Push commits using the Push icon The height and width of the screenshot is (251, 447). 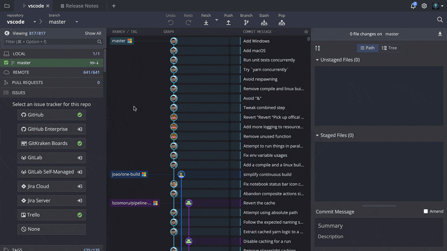coord(228,22)
